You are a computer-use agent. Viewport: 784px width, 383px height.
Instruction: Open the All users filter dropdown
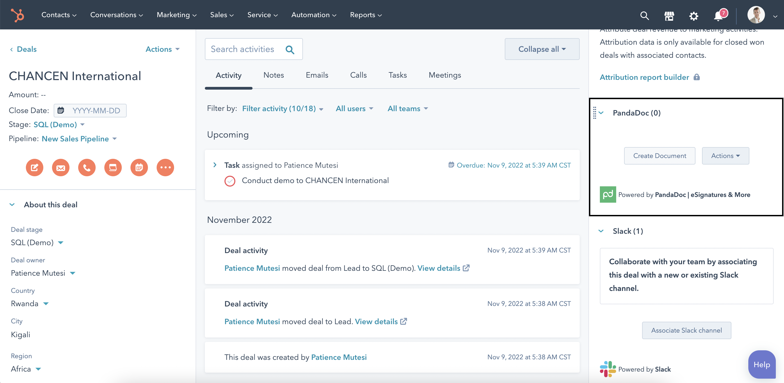pos(354,109)
